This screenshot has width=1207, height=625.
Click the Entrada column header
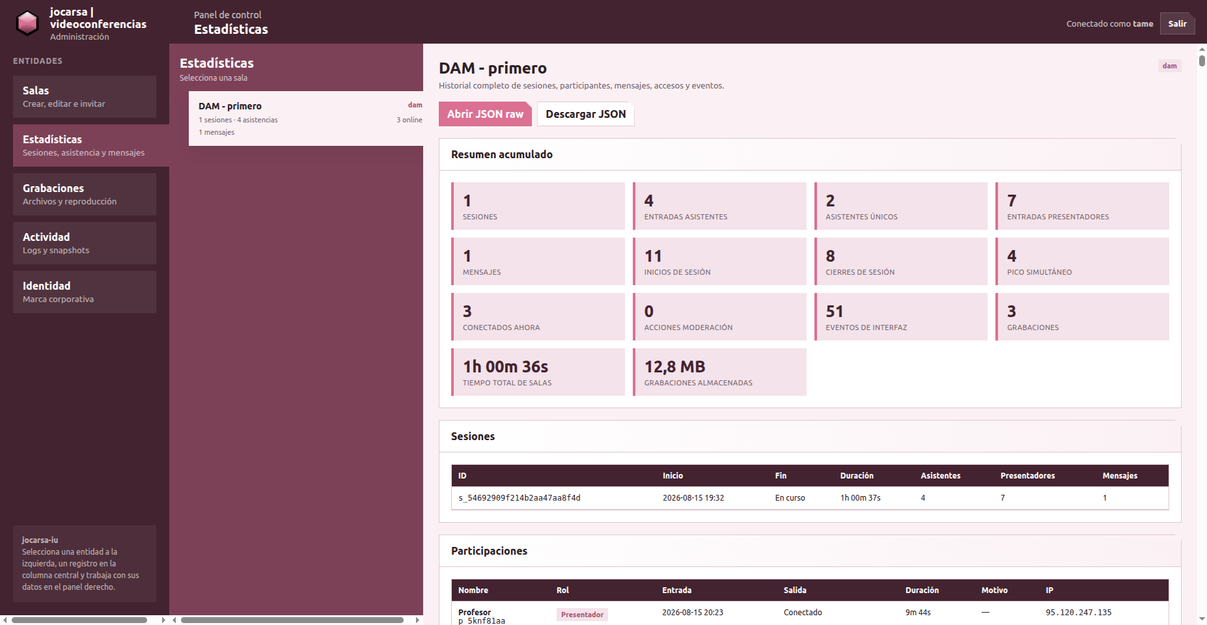point(676,590)
